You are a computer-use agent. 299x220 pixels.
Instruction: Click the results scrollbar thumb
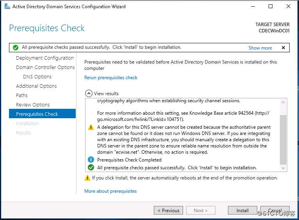coord(283,139)
